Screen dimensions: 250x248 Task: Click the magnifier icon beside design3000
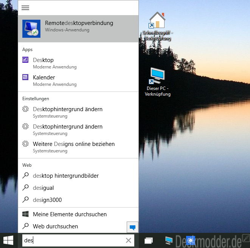(x=25, y=200)
